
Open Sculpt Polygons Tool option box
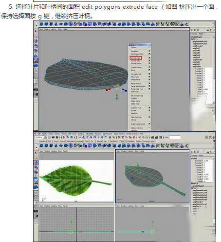point(149,124)
